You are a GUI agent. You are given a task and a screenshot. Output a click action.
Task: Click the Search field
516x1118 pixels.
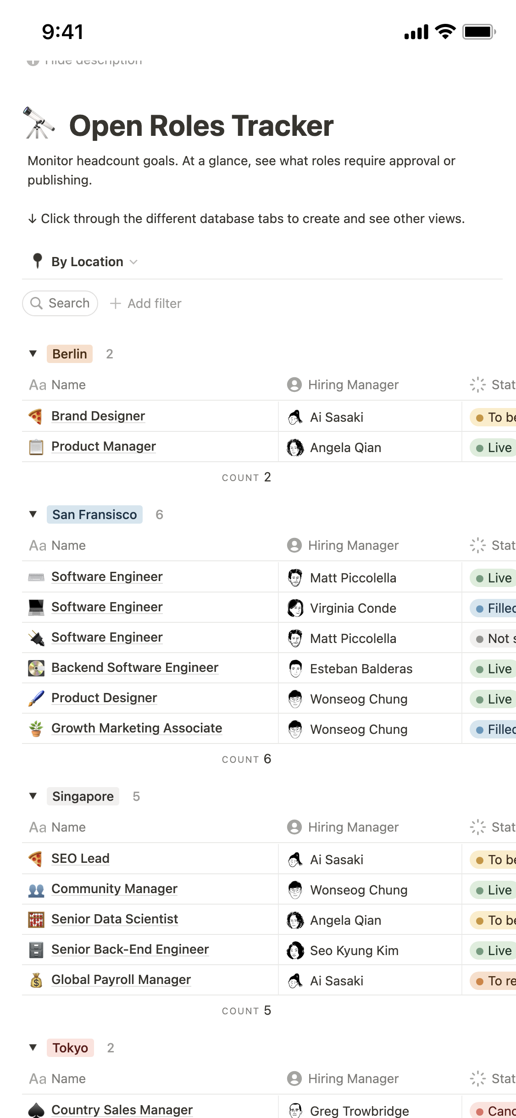pyautogui.click(x=60, y=303)
